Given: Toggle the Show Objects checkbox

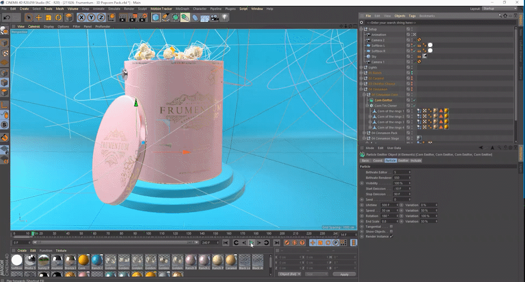Looking at the screenshot, I should point(391,232).
